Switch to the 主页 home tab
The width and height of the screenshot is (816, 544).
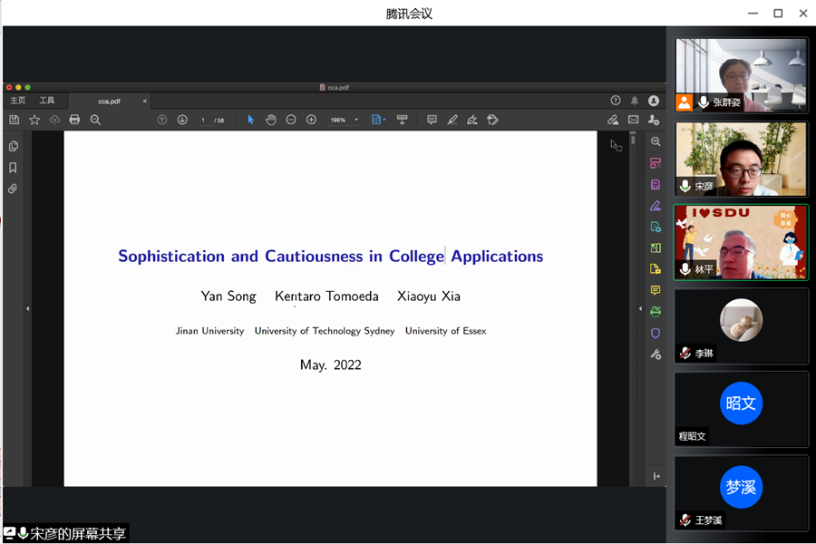(x=18, y=101)
